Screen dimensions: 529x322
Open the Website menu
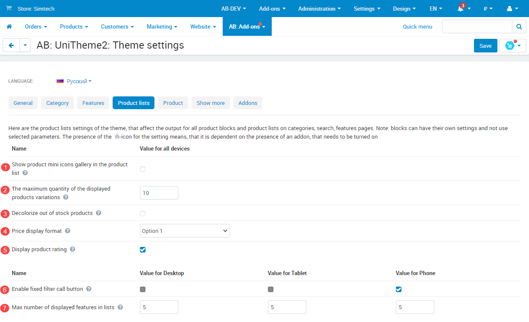(203, 26)
